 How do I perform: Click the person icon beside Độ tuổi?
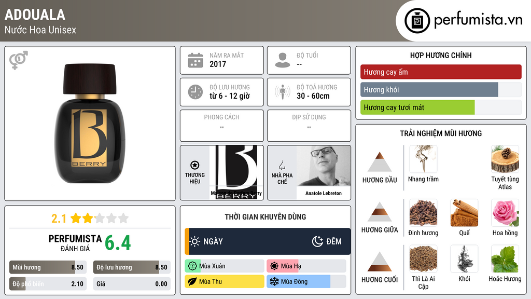coord(283,60)
